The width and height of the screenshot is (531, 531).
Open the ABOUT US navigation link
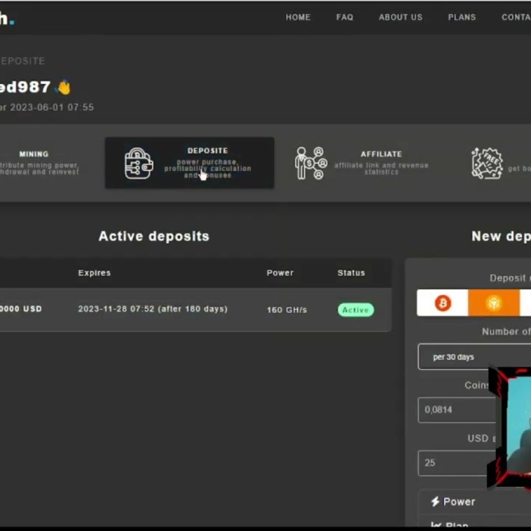[x=400, y=17]
